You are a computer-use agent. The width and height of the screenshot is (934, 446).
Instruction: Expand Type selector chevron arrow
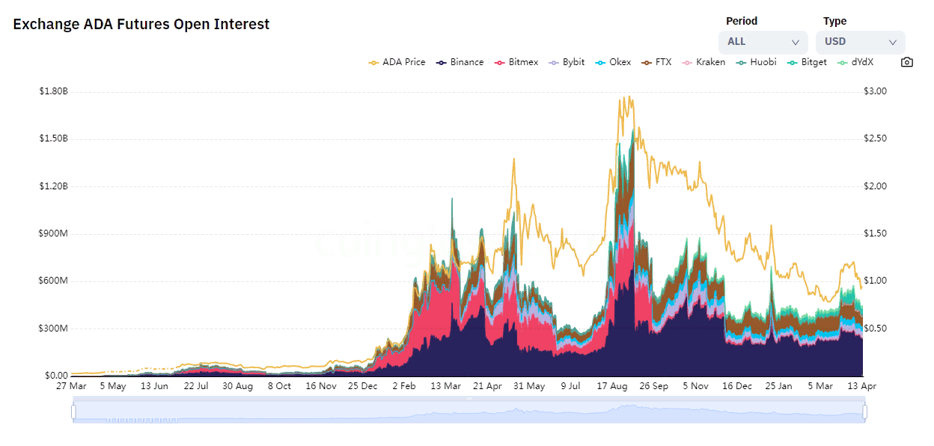click(892, 43)
